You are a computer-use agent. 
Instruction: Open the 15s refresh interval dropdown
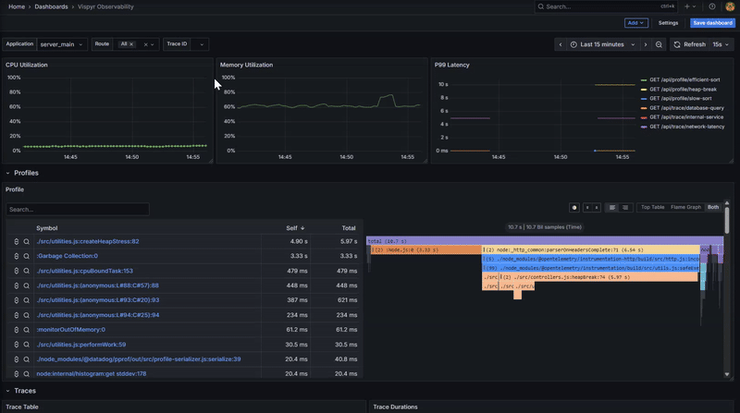pyautogui.click(x=721, y=44)
